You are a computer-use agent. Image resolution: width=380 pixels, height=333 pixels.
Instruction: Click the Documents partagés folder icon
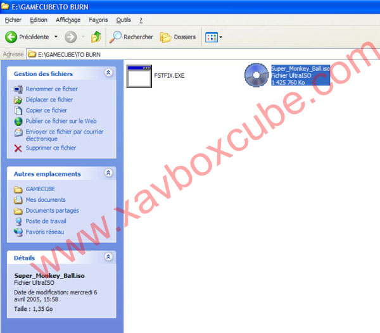[18, 211]
